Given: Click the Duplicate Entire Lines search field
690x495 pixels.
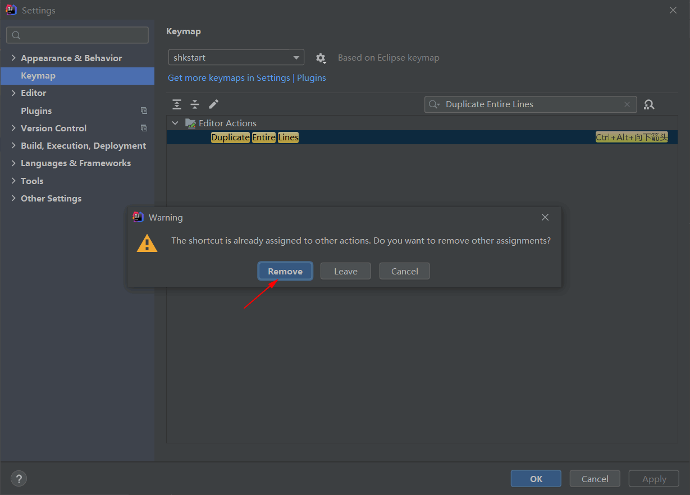Looking at the screenshot, I should [531, 104].
